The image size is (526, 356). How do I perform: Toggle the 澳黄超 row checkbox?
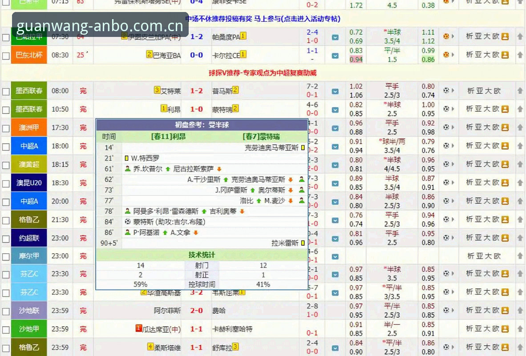click(x=6, y=166)
